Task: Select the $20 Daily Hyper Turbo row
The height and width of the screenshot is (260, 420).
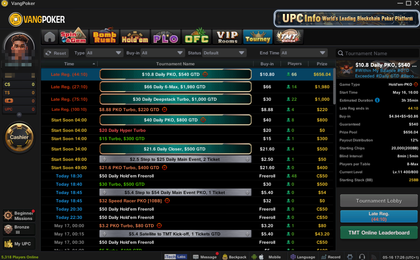Action: click(188, 130)
